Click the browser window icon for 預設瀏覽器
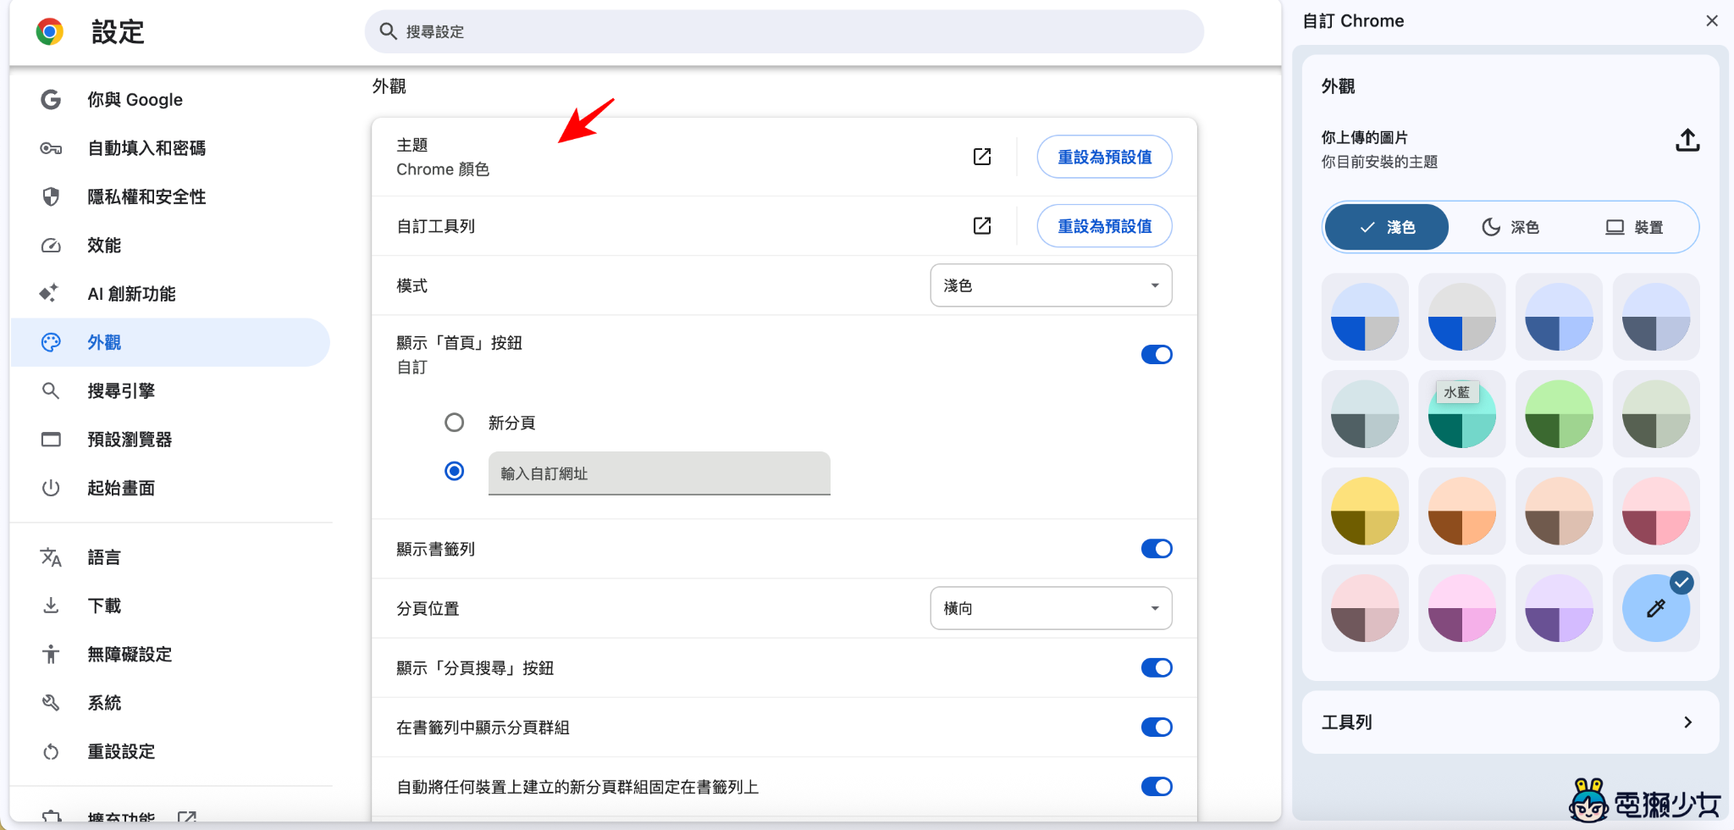The image size is (1734, 830). 51,440
